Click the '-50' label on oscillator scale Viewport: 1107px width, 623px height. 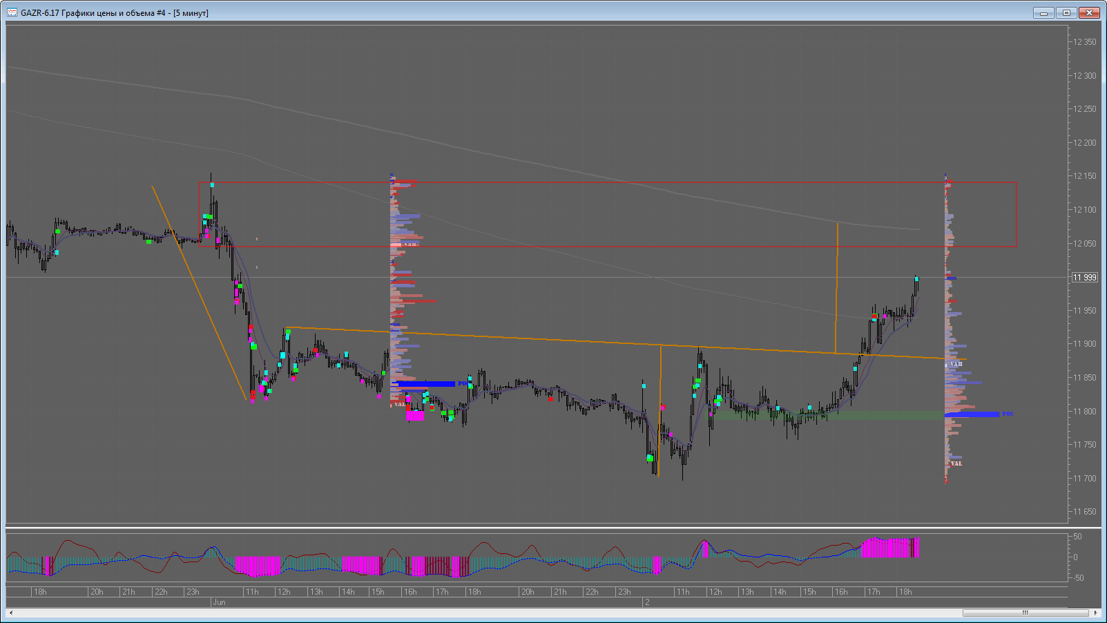pyautogui.click(x=1077, y=578)
